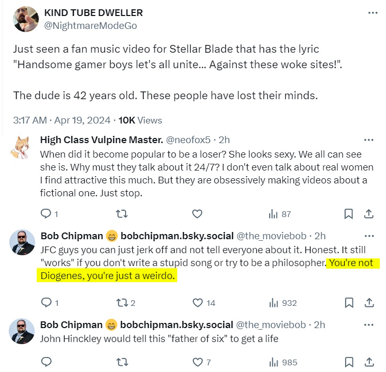This screenshot has width=386, height=372.
Task: Repost Bob Chipman's Diogenes tweet
Action: (x=123, y=303)
